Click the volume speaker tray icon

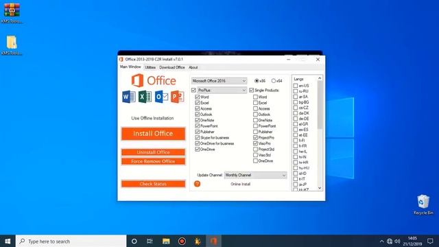(397, 241)
